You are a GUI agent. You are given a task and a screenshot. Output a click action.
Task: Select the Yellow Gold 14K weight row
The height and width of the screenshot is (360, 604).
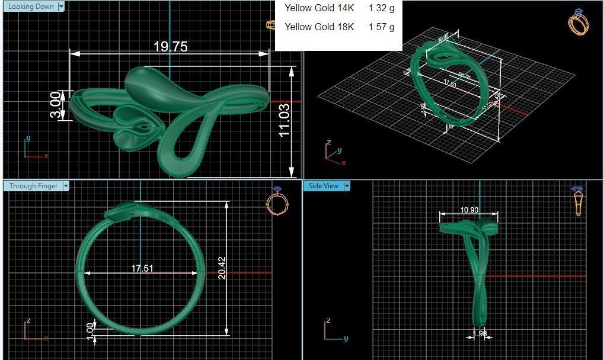339,8
